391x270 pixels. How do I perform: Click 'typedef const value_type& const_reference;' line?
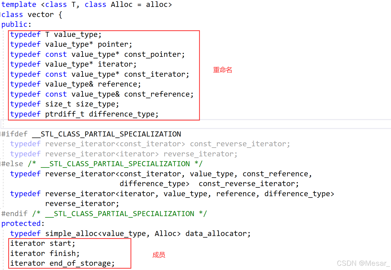coord(102,94)
